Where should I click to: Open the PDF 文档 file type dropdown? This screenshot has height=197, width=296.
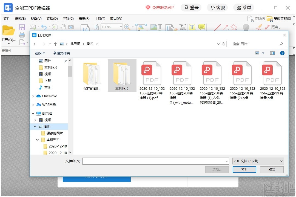(x=258, y=161)
